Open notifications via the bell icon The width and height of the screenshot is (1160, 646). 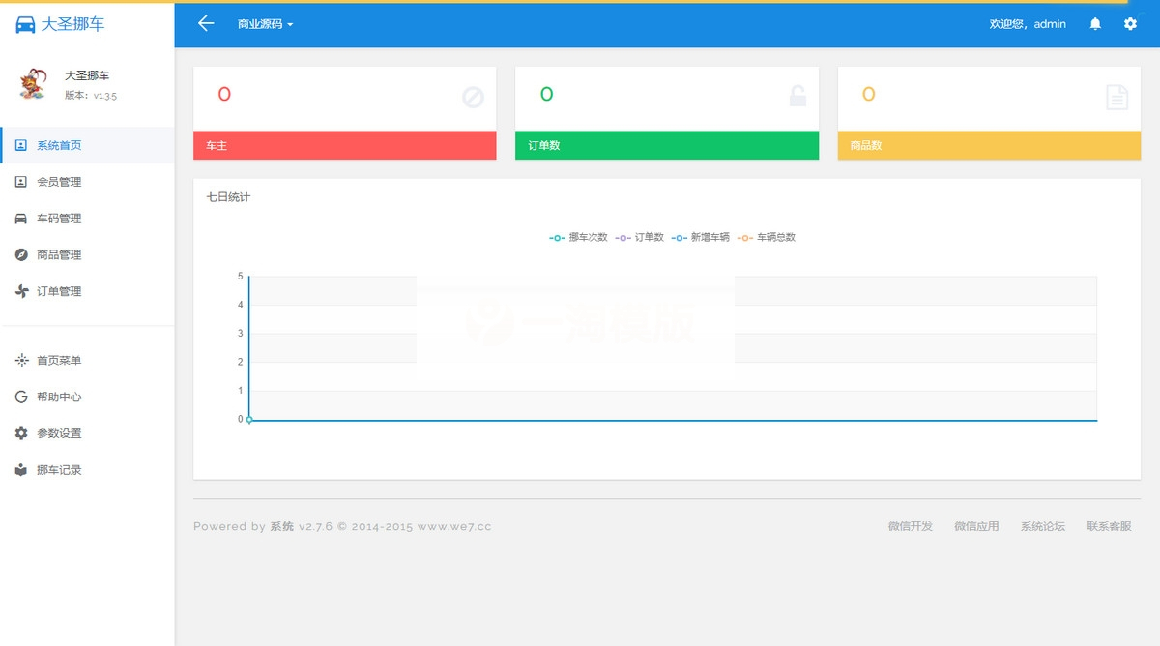1094,24
